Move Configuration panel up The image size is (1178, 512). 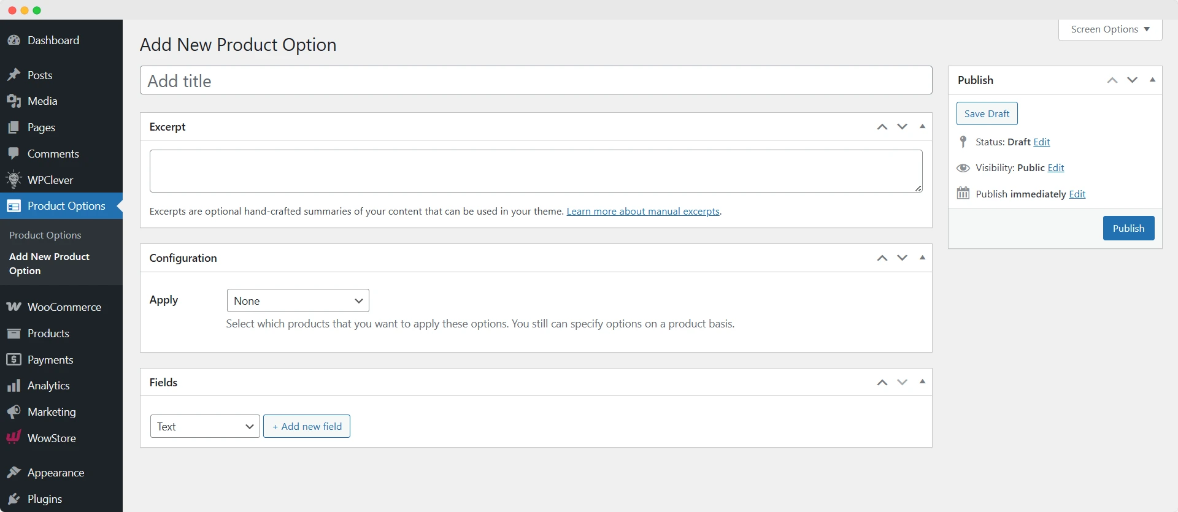(882, 258)
